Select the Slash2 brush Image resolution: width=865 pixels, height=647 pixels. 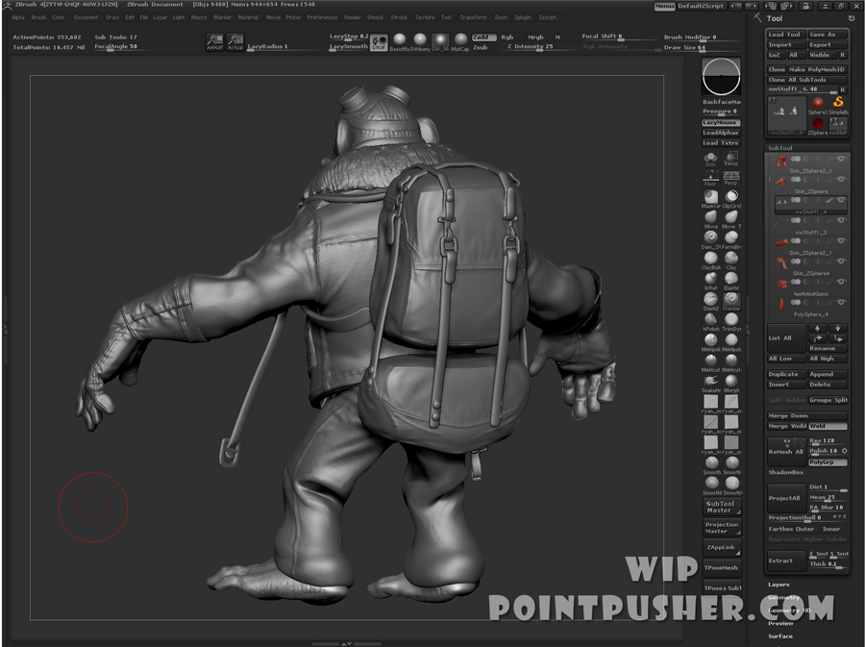click(x=710, y=301)
